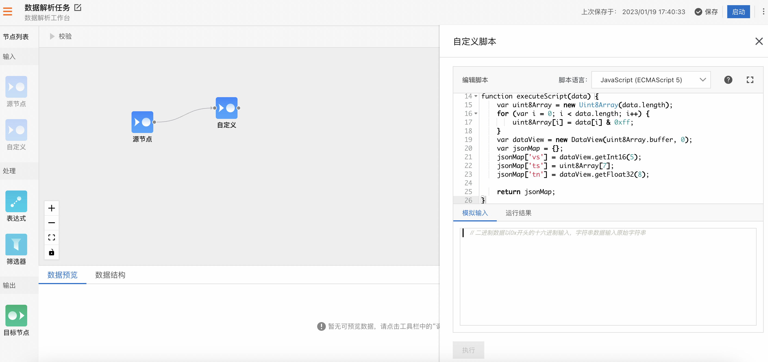Click the 节点列表 header
This screenshot has width=768, height=362.
(x=16, y=37)
